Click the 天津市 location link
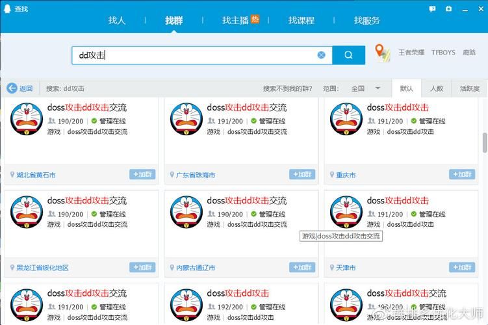Screen dimensions: 488x325 346,268
